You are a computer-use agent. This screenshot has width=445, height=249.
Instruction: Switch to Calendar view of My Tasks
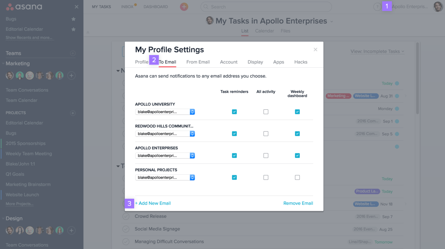(x=264, y=31)
